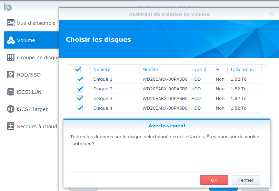Click the Taille de di... column header
The width and height of the screenshot is (279, 191).
(245, 69)
